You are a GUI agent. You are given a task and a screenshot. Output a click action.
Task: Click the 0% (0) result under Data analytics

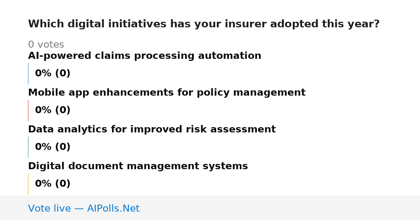[x=53, y=147]
